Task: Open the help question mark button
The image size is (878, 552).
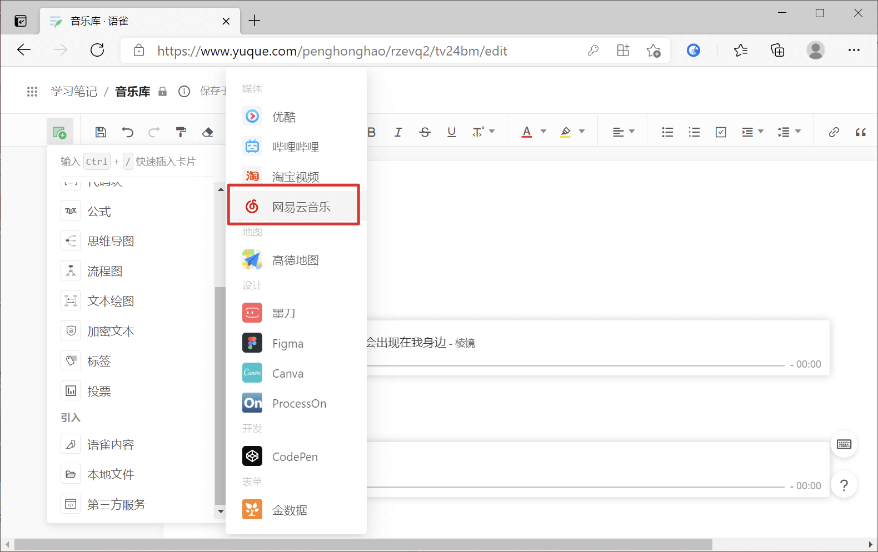Action: [x=844, y=485]
